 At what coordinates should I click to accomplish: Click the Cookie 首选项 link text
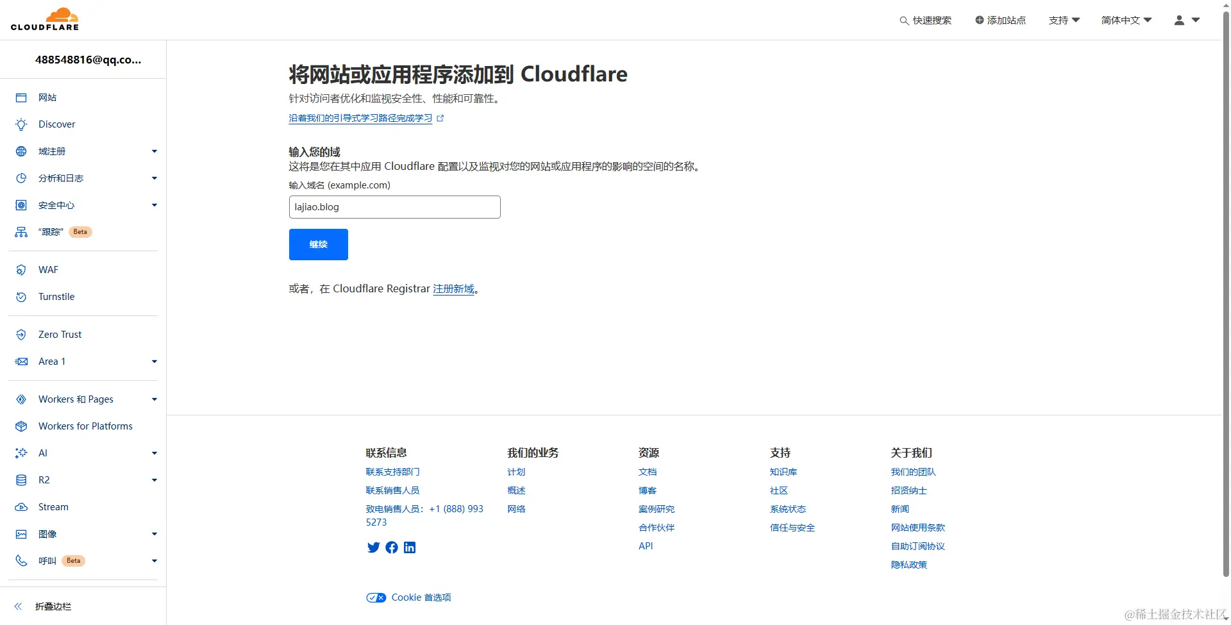(x=421, y=597)
